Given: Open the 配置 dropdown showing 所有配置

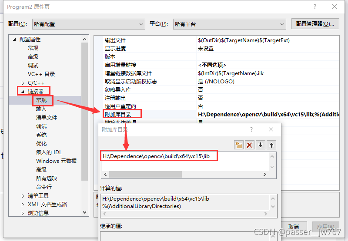Looking at the screenshot, I should pyautogui.click(x=89, y=24).
